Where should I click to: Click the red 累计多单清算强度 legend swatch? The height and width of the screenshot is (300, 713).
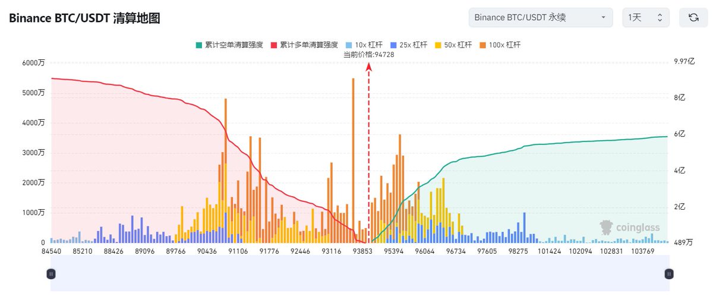click(x=273, y=45)
